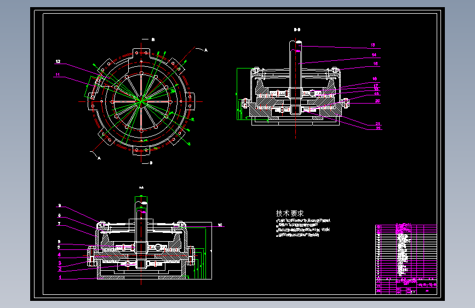The image size is (475, 308).
Task: Select cutting-plane letter A at lower left
Action: click(99, 158)
